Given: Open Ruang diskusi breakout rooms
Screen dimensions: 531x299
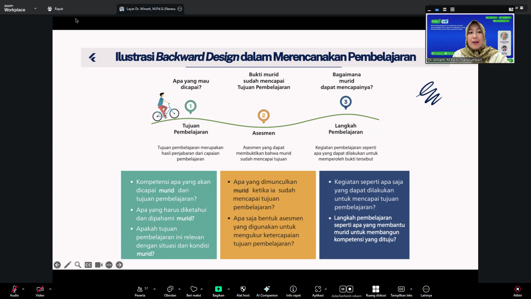Looking at the screenshot, I should coord(376,291).
